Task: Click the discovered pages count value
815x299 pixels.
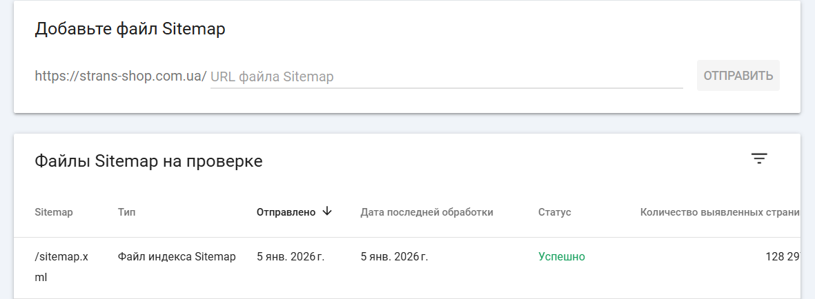Action: [x=783, y=257]
